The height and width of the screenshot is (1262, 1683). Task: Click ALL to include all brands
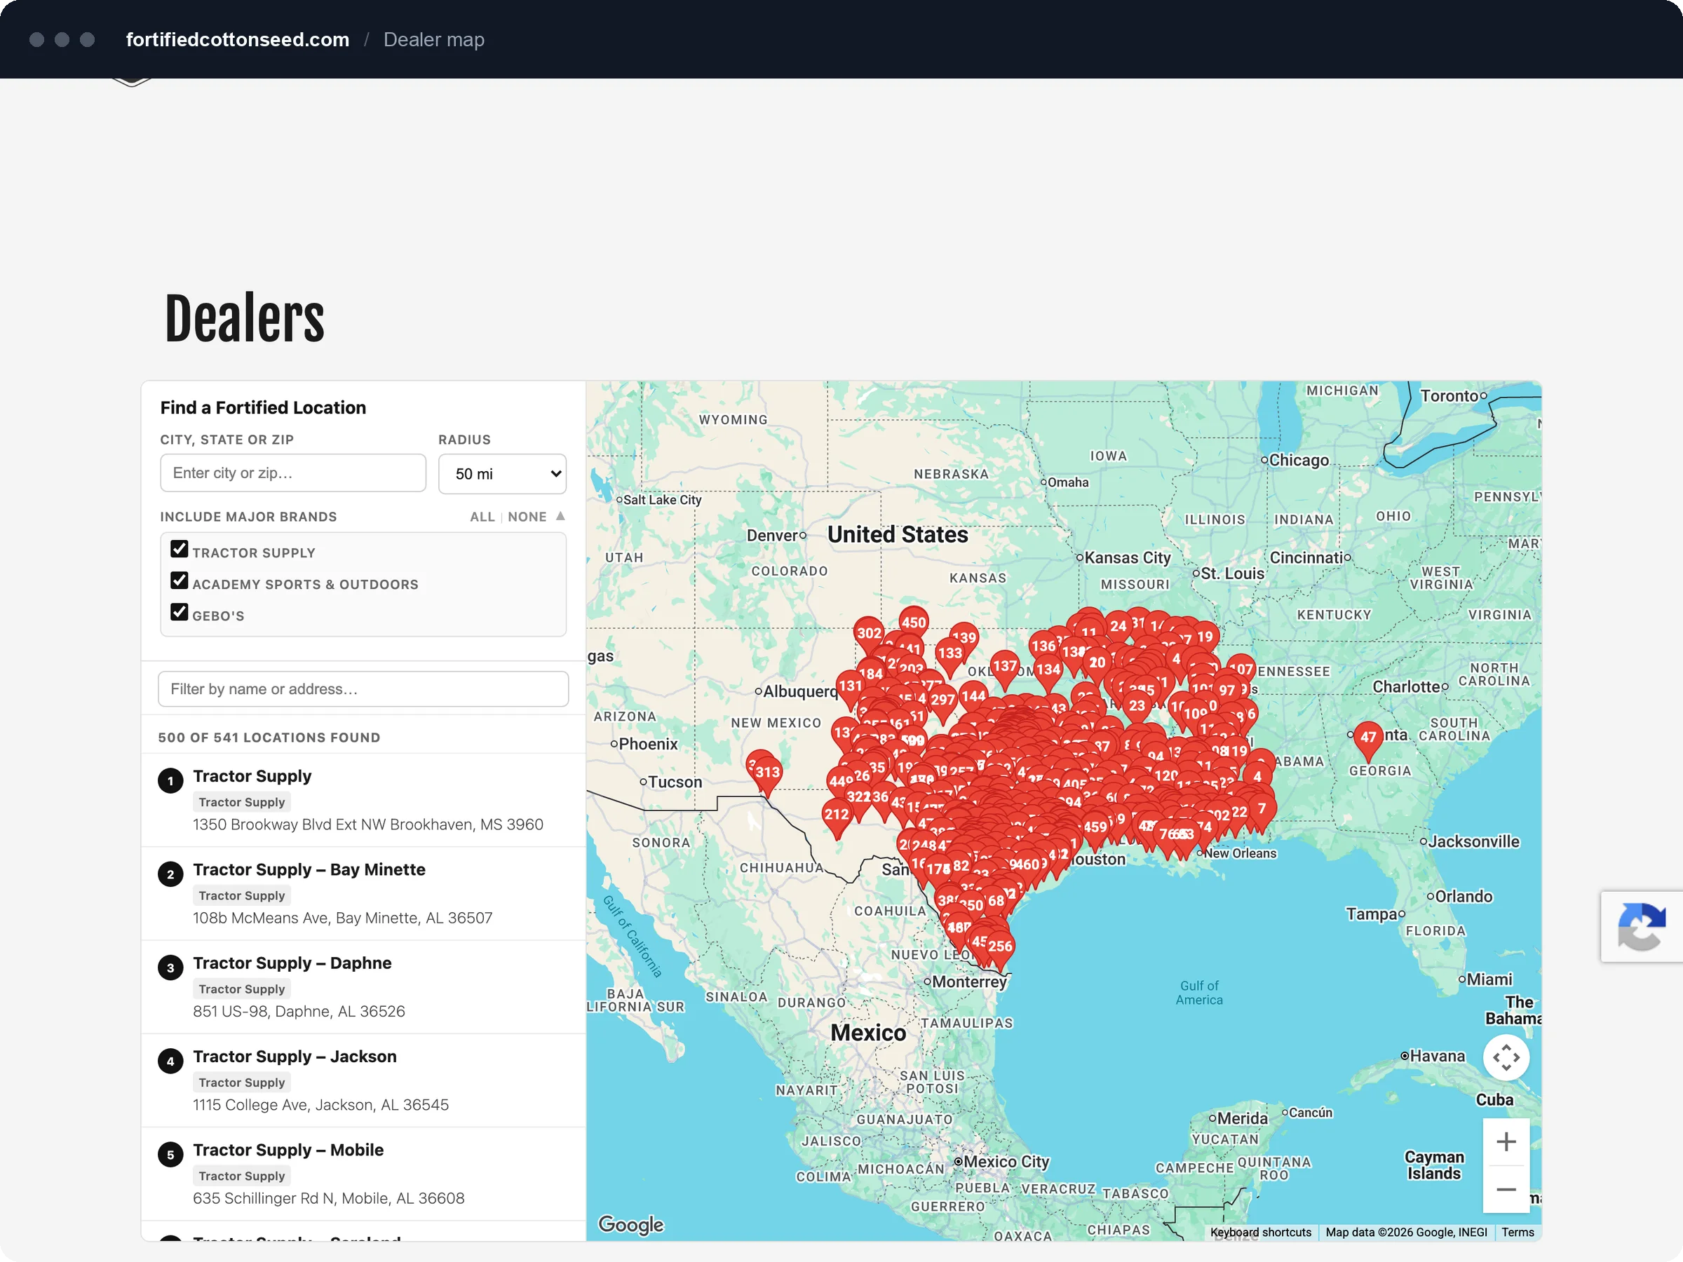point(482,517)
